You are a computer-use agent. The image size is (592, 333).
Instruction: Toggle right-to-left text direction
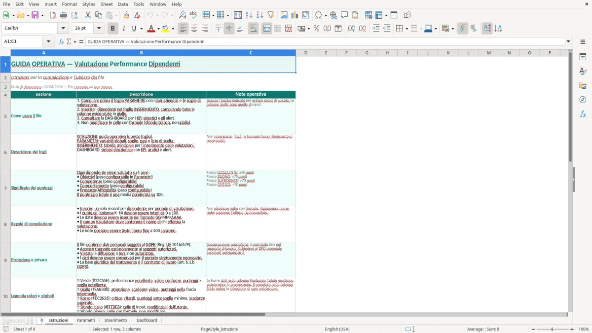pyautogui.click(x=474, y=29)
